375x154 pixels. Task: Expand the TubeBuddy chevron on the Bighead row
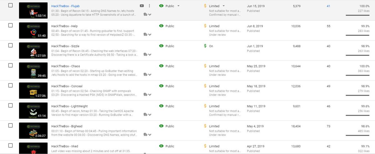150,135
